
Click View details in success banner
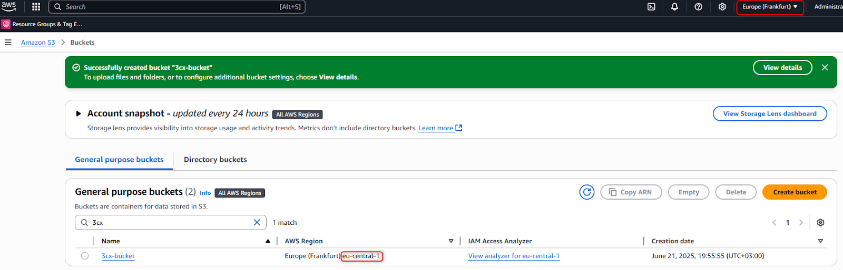pyautogui.click(x=782, y=67)
